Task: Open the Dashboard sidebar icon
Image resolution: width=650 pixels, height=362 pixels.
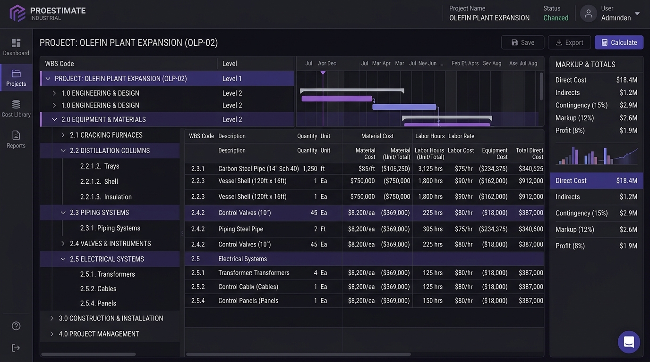Action: [x=16, y=43]
